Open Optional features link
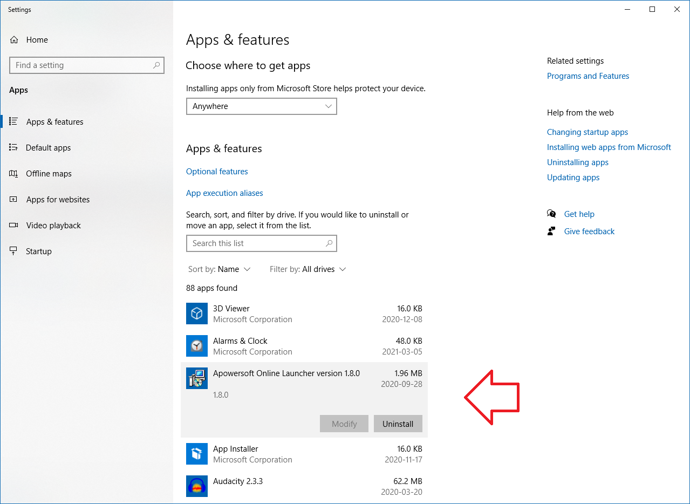The width and height of the screenshot is (690, 504). (x=217, y=172)
